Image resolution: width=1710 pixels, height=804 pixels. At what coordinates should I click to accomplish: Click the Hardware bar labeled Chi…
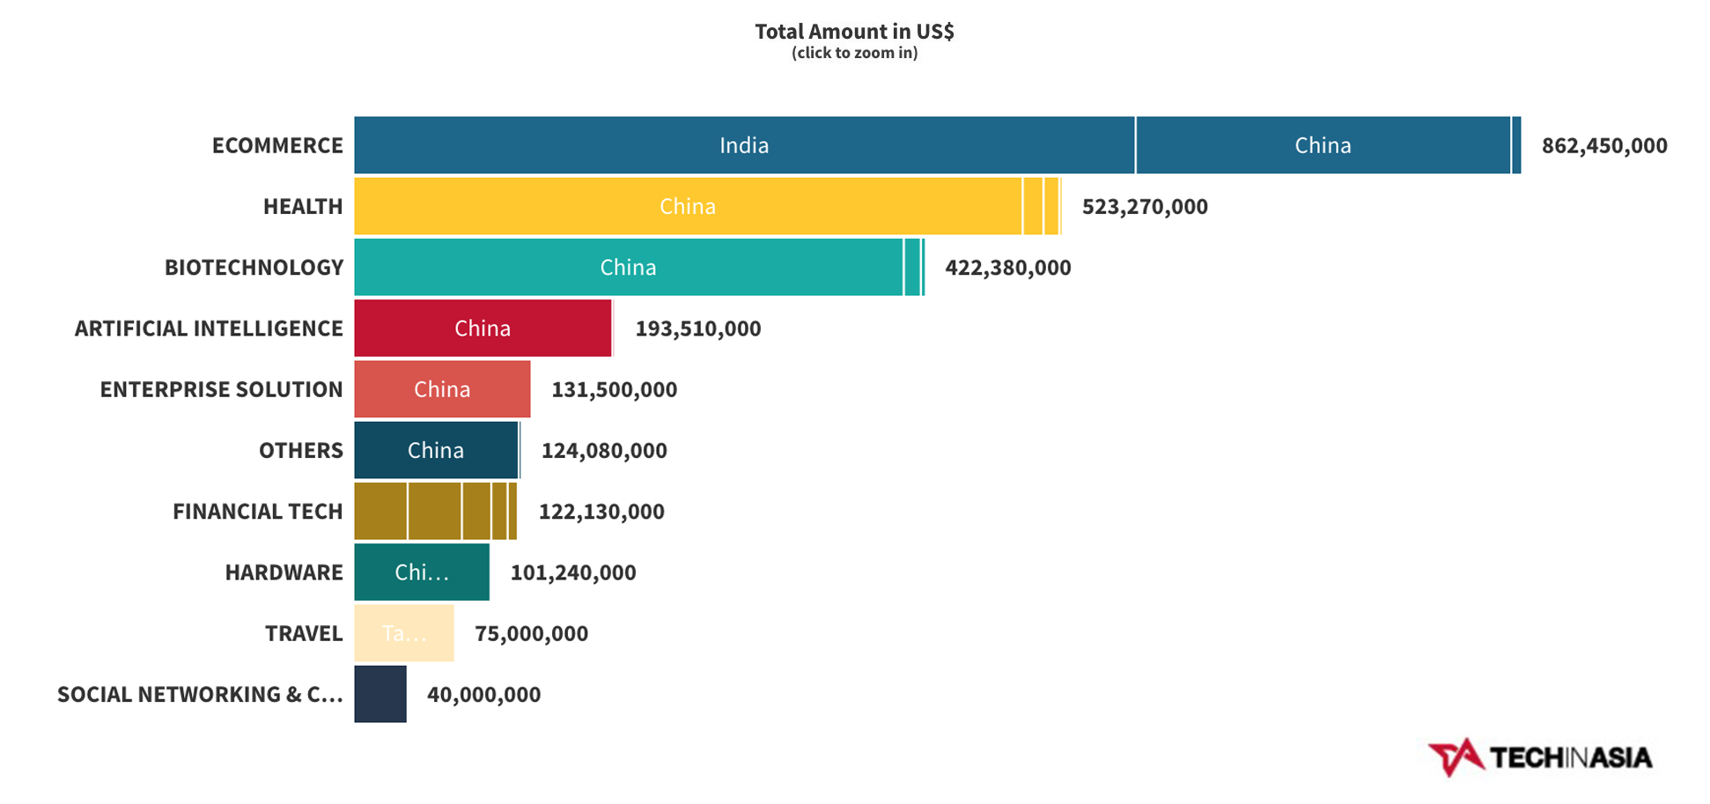click(422, 572)
